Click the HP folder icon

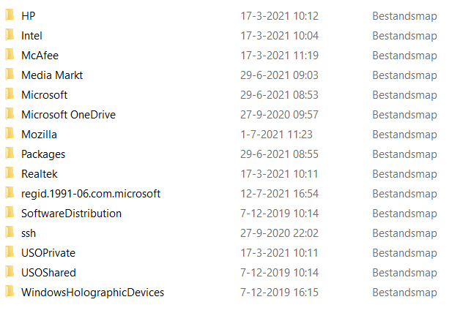(10, 15)
